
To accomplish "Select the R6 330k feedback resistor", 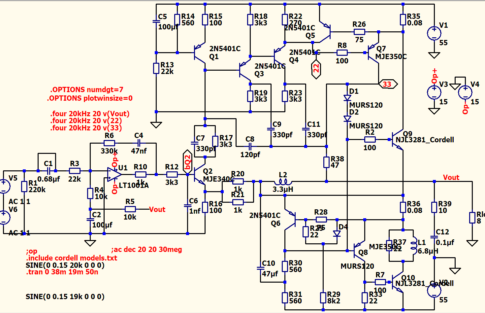I will coord(109,143).
